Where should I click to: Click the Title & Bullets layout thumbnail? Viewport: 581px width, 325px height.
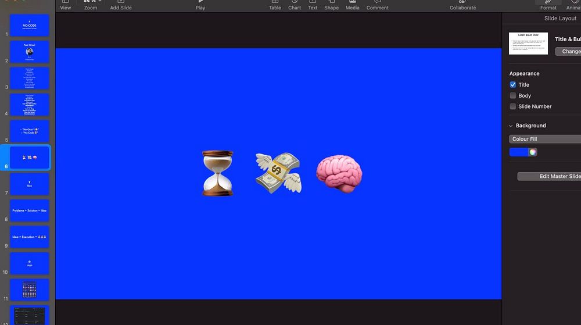point(528,44)
